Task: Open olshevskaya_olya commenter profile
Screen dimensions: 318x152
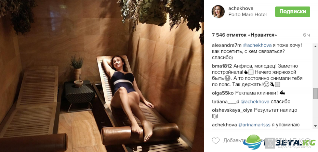Action: [232, 110]
